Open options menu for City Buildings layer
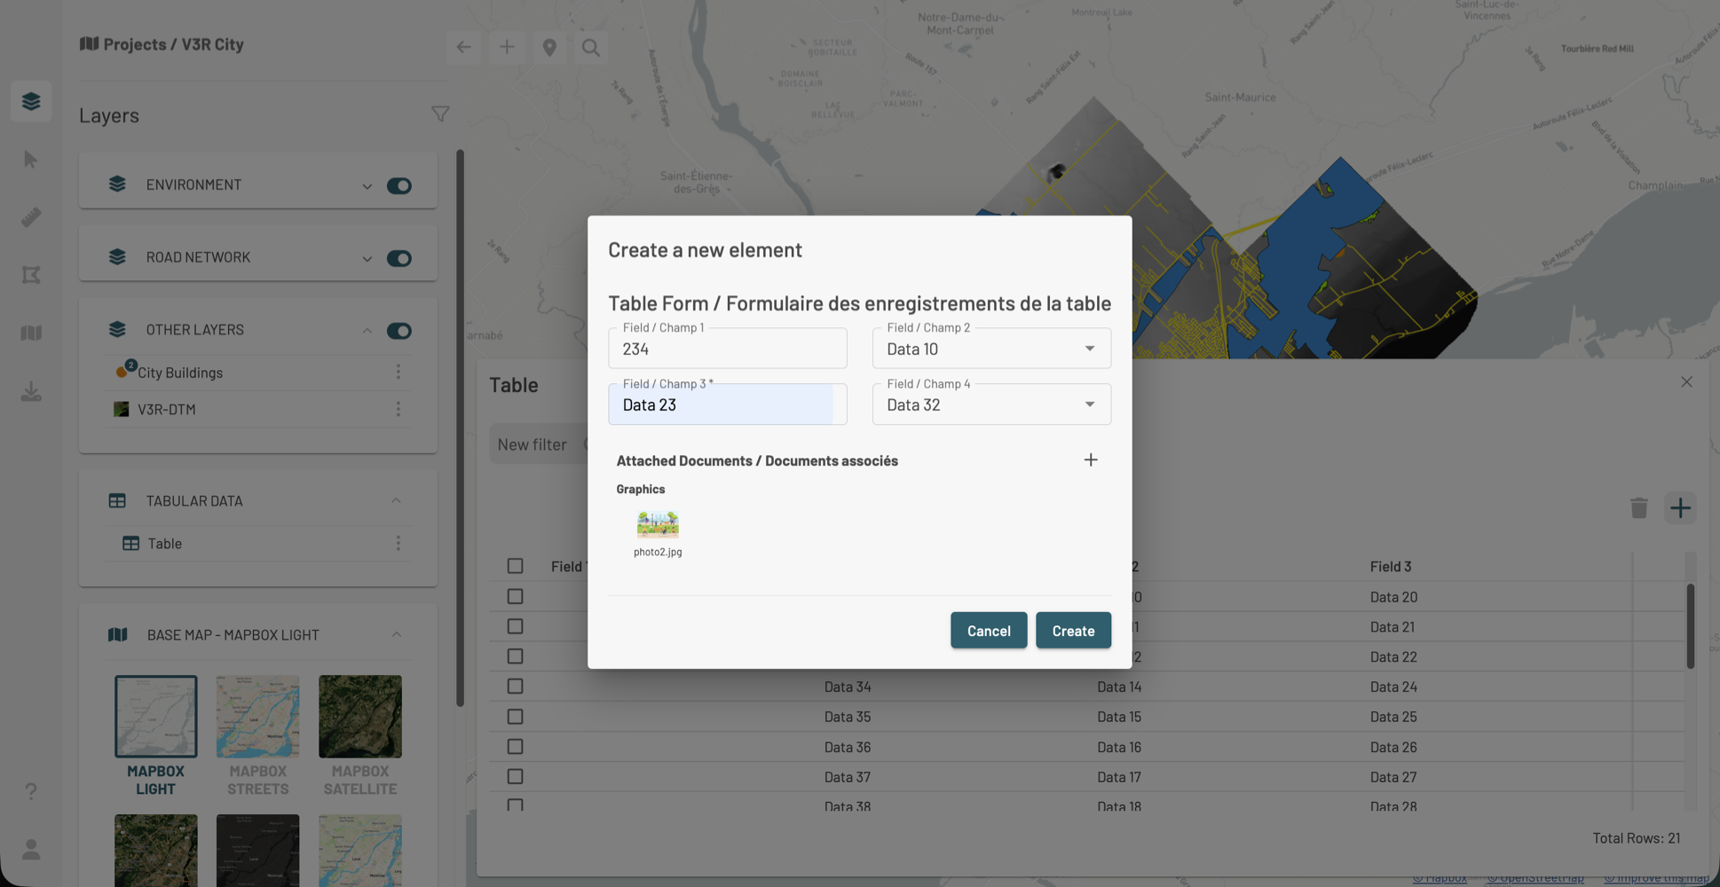Image resolution: width=1720 pixels, height=887 pixels. tap(398, 372)
